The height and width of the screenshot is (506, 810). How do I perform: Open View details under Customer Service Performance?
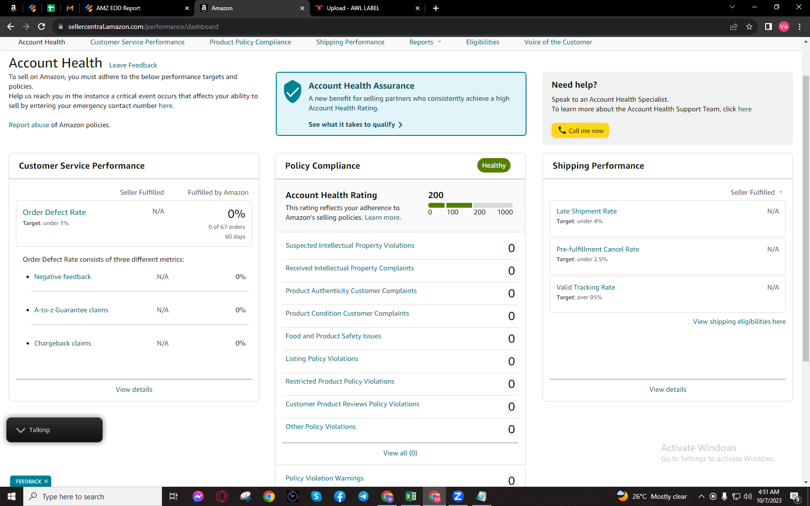pos(134,389)
